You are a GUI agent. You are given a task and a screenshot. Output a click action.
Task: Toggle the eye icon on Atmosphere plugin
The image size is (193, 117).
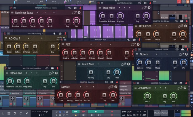(175, 83)
